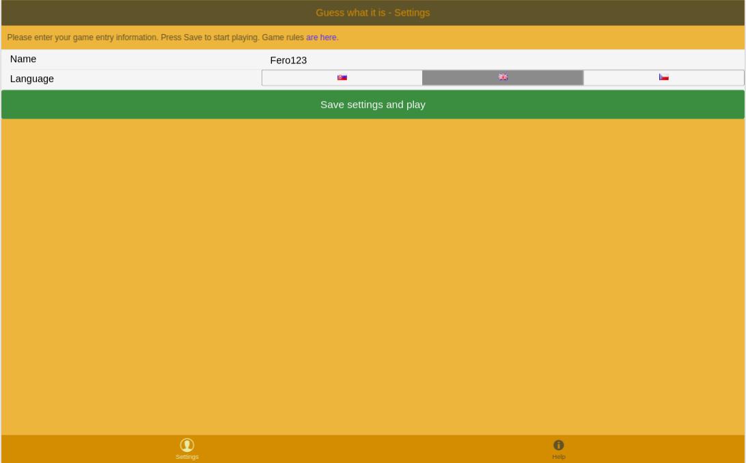746x463 pixels.
Task: Click the 'Help' text under the info icon
Action: click(559, 457)
